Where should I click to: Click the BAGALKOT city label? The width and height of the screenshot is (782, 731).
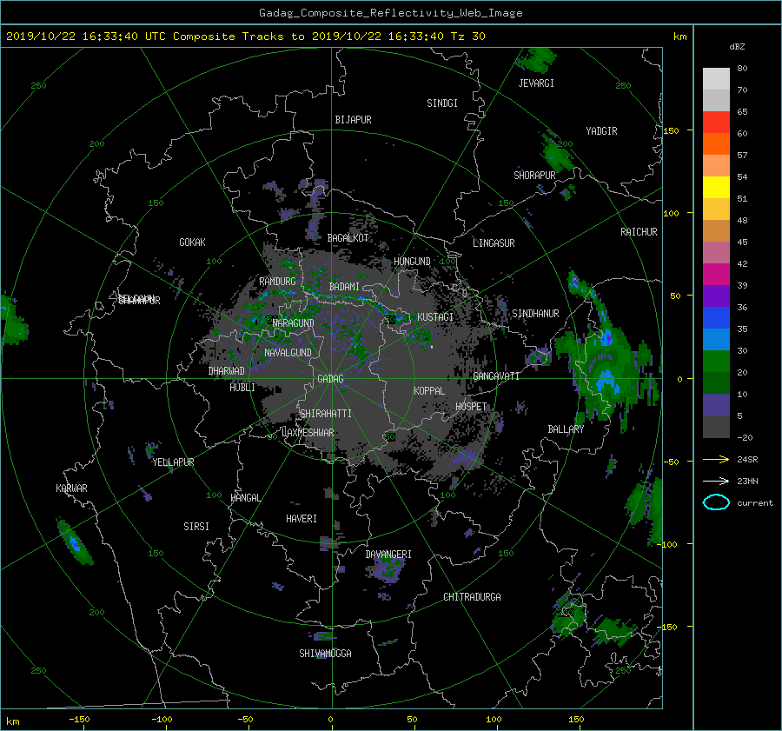[x=348, y=238]
